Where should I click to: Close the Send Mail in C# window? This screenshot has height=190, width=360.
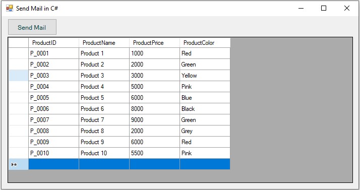(x=347, y=8)
